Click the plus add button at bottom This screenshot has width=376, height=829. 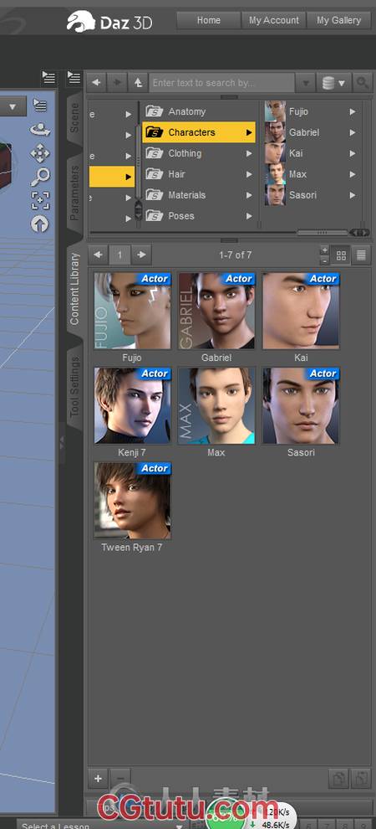(98, 778)
